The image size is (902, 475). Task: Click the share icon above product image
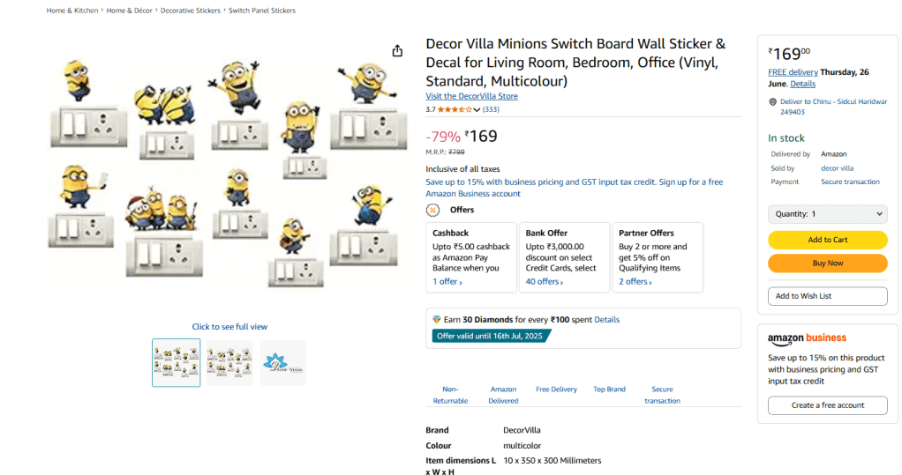(398, 50)
